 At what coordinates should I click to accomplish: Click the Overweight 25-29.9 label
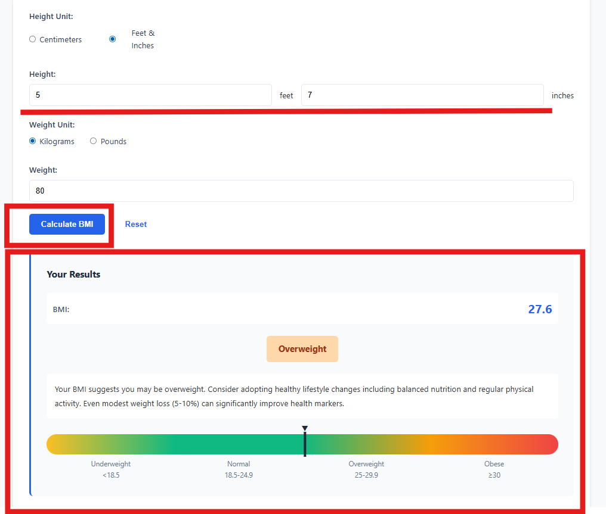(366, 469)
